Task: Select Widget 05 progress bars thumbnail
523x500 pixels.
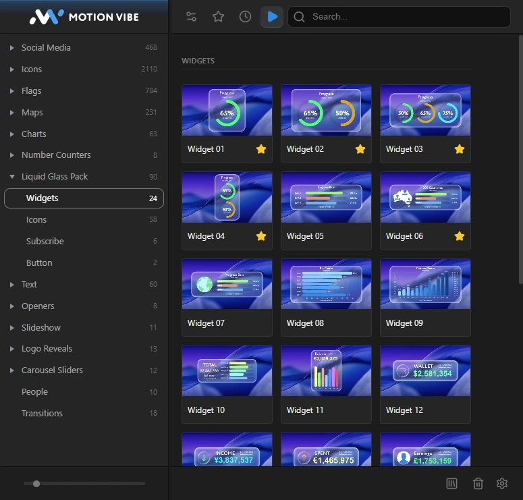Action: (326, 197)
